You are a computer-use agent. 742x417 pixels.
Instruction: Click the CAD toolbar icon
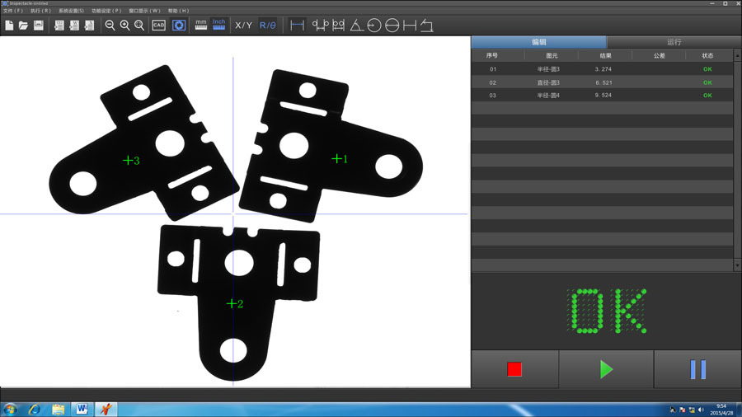[x=158, y=26]
